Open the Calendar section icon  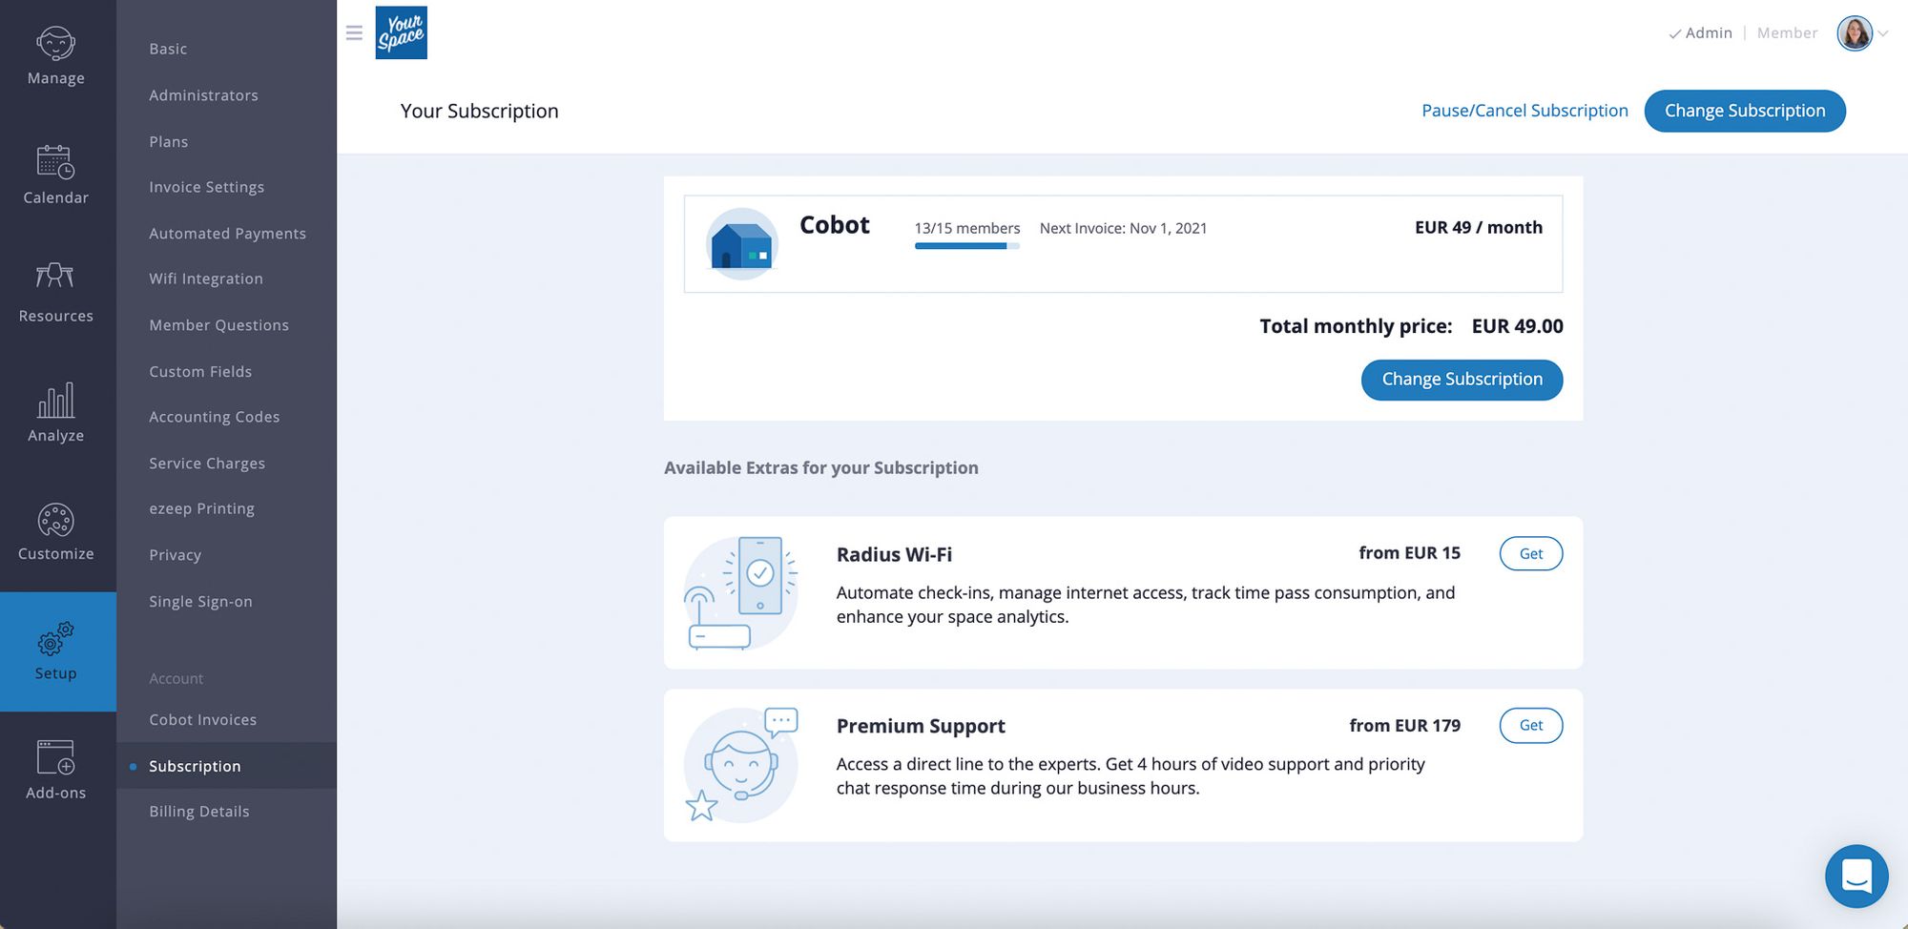point(56,162)
